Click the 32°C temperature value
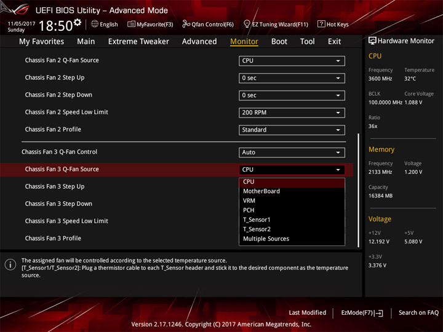 [410, 79]
